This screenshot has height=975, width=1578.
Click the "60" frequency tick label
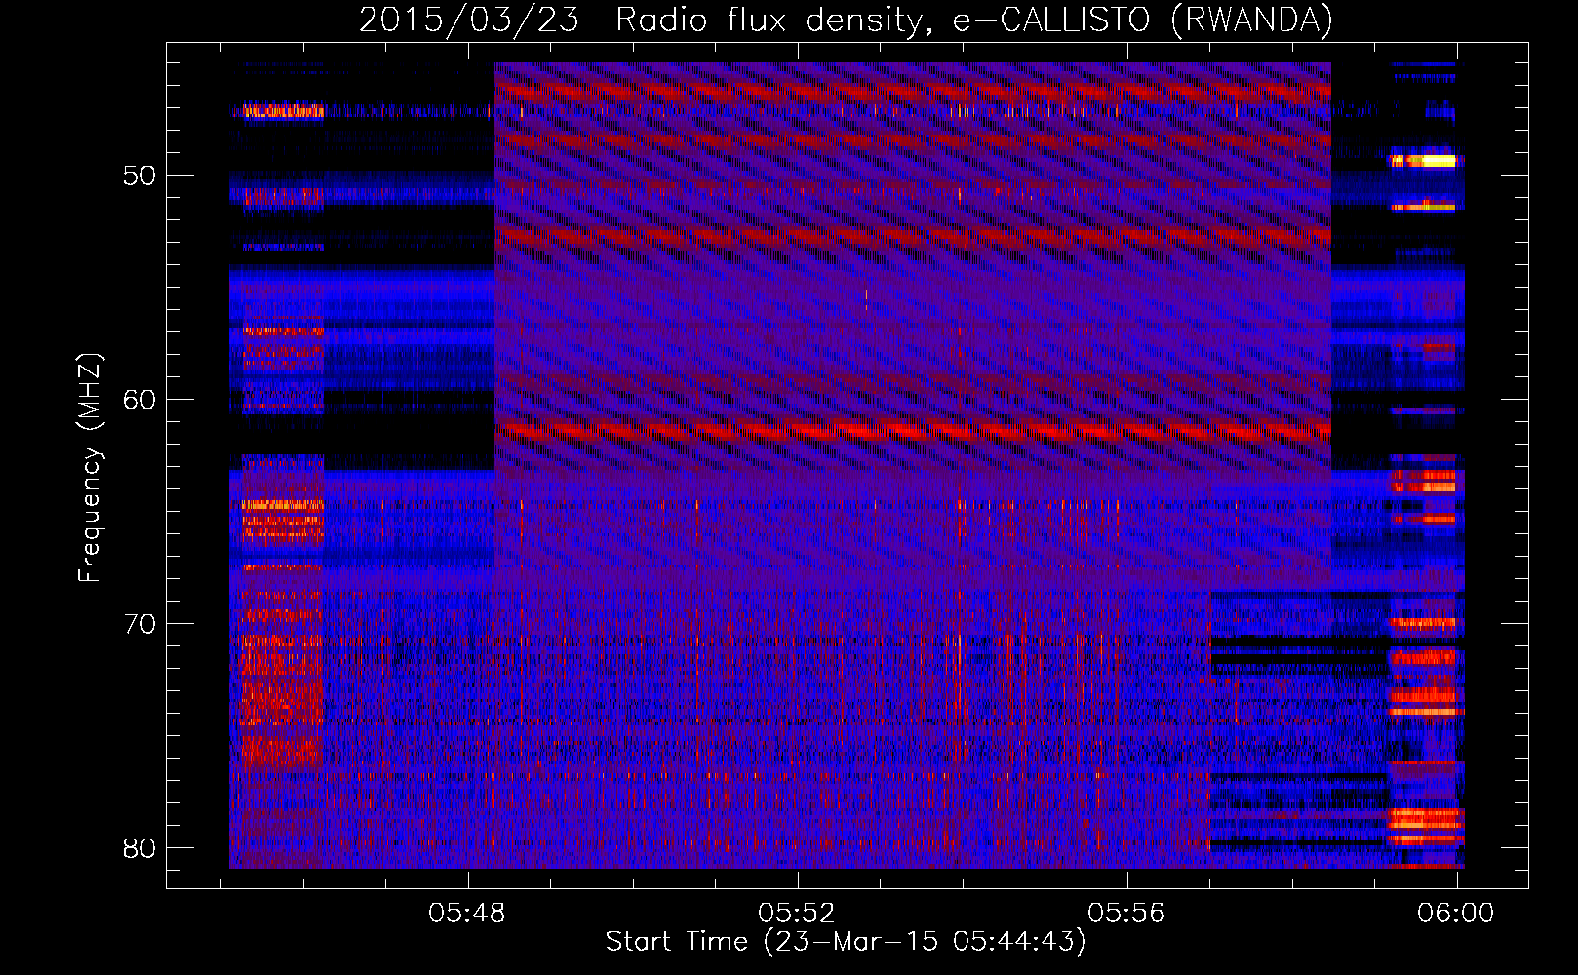139,400
